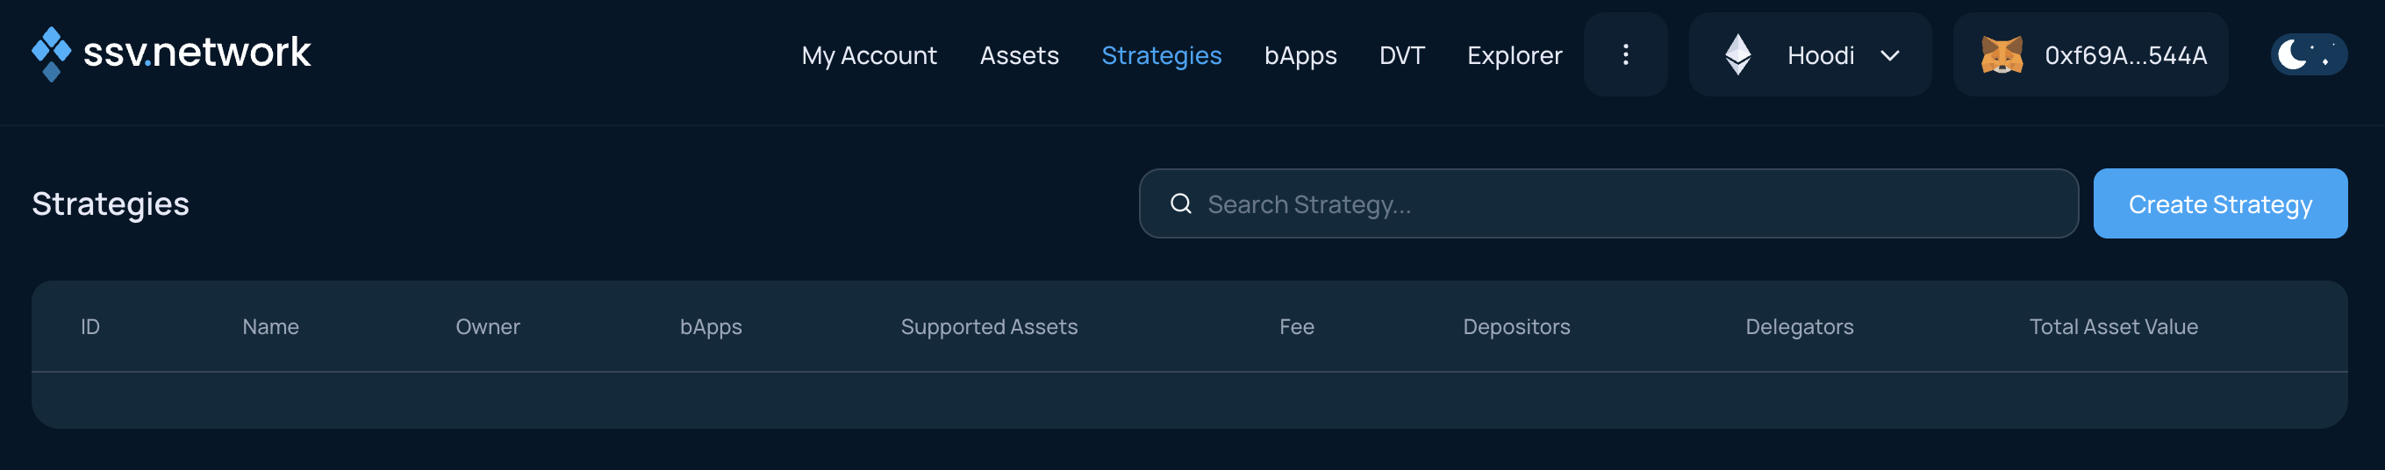This screenshot has height=470, width=2385.
Task: Click the ssv.network wordmark text
Action: coord(197,52)
